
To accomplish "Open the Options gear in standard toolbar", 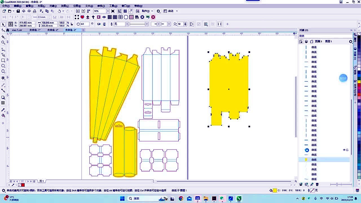I will click(159, 11).
